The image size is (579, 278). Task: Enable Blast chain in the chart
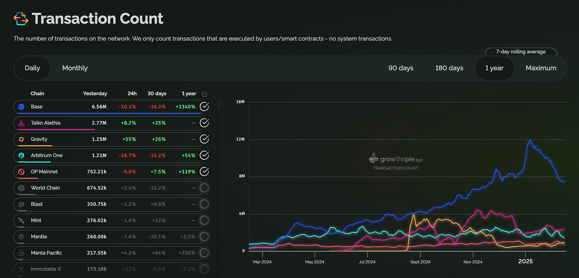click(204, 204)
